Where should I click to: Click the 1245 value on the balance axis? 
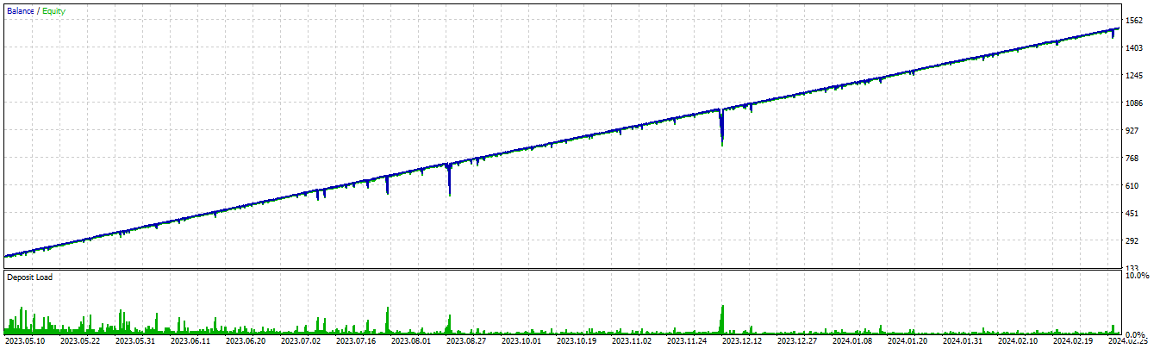click(1134, 76)
